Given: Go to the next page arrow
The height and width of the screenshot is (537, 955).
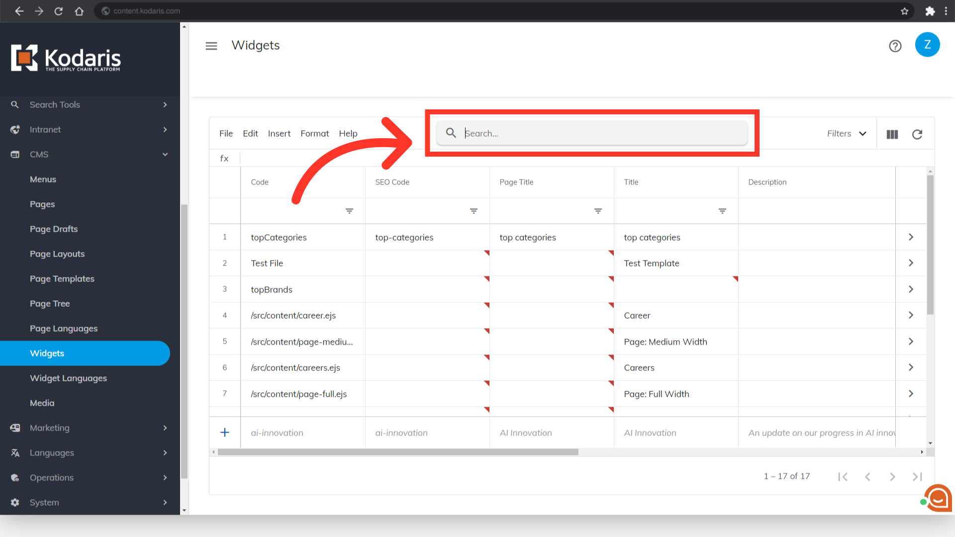Looking at the screenshot, I should tap(892, 477).
